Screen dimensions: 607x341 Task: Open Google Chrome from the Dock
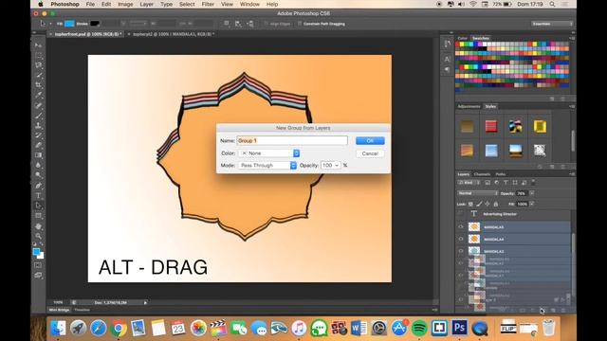(x=119, y=329)
